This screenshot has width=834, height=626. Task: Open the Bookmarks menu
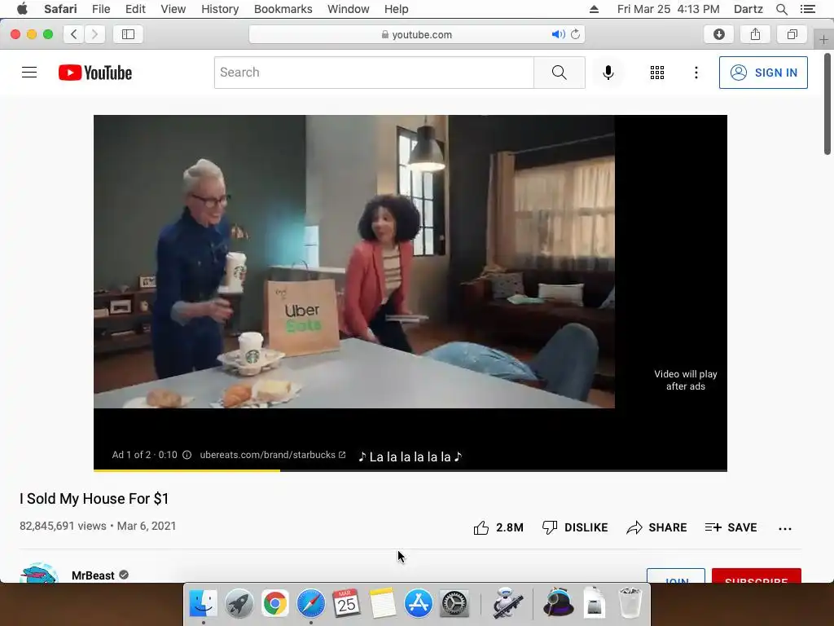[283, 9]
